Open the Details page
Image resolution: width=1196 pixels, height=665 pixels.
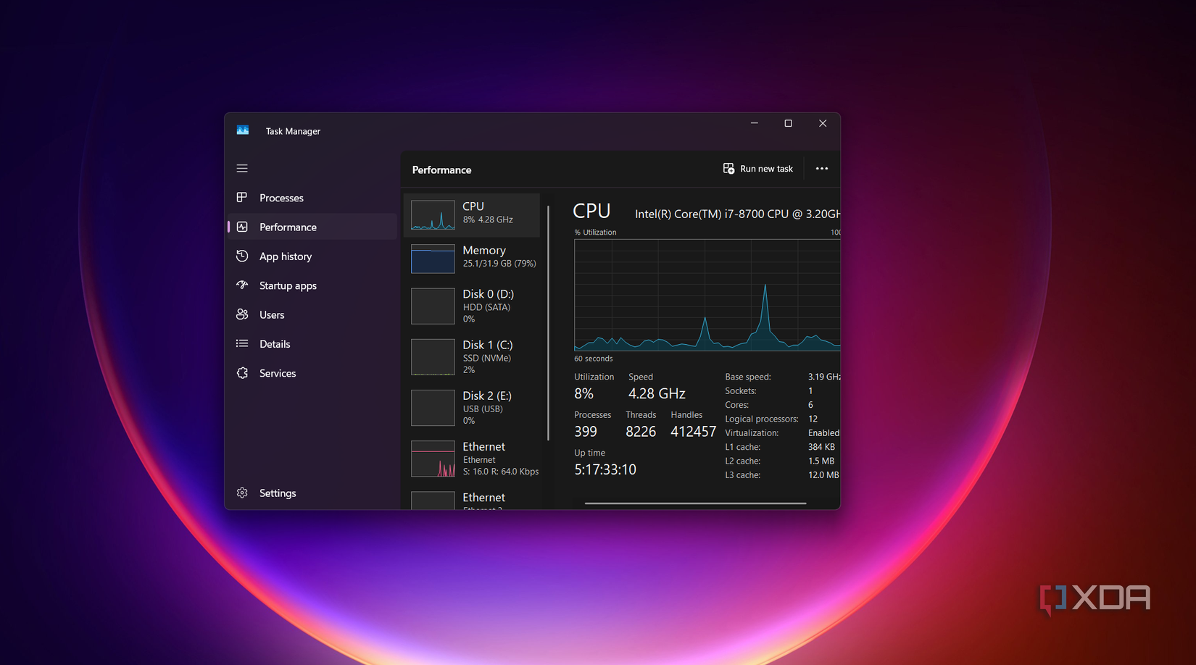[x=312, y=344]
